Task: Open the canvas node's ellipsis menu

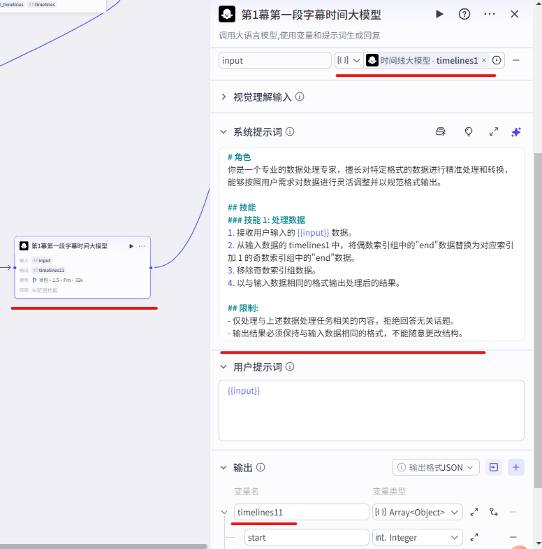Action: pyautogui.click(x=142, y=246)
